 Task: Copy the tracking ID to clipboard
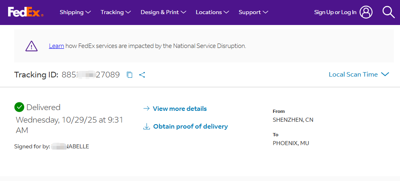(129, 75)
